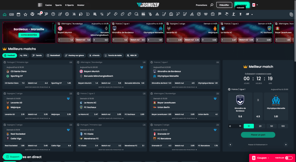Expand main markets for Bayern Munich card

[x=111, y=87]
